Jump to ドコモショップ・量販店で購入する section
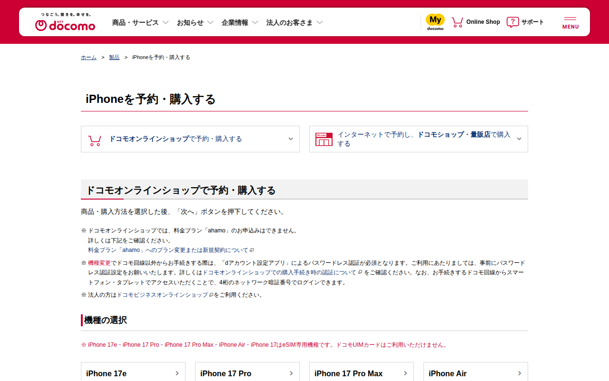Viewport: 609px width, 381px height. tap(419, 139)
